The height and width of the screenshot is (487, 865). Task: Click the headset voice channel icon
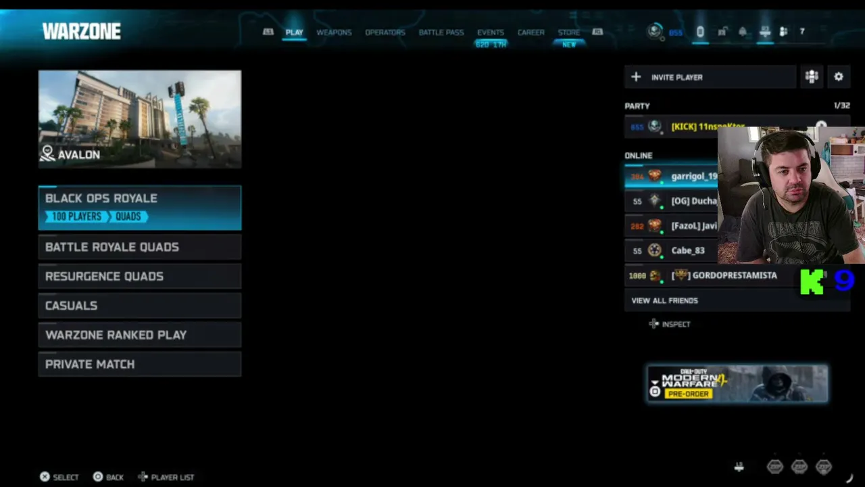700,32
